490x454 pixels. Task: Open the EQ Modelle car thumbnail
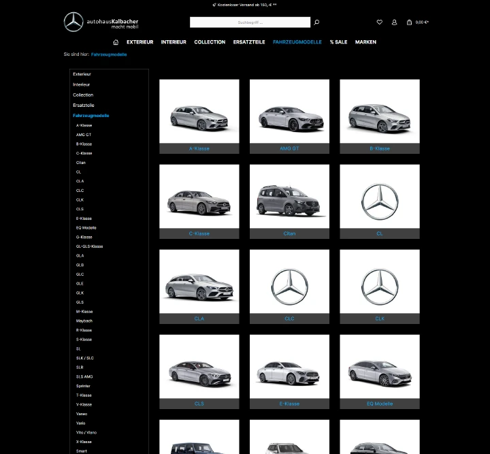[x=380, y=366]
